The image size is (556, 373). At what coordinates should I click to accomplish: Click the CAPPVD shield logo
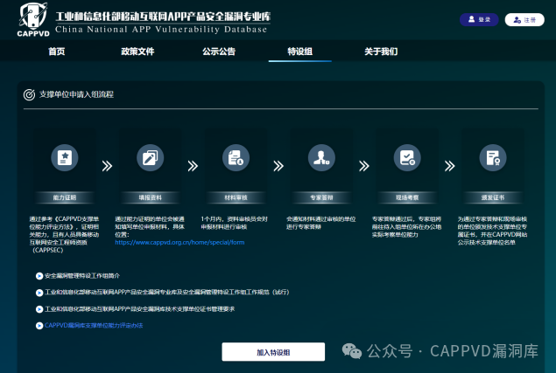(x=33, y=19)
